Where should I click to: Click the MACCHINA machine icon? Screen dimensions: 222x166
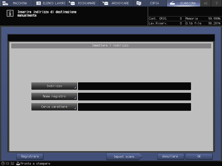coord(6,3)
